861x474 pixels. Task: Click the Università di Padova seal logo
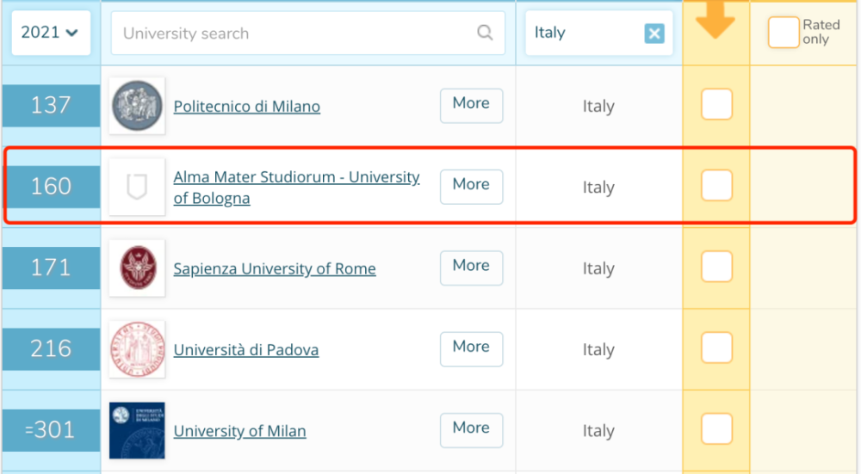[137, 349]
